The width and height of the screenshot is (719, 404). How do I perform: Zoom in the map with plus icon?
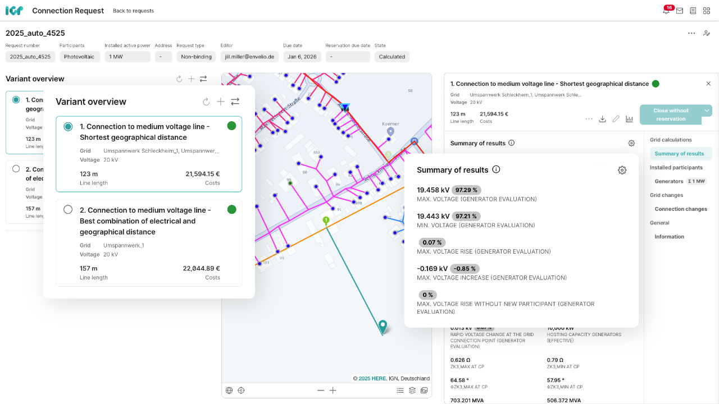[x=333, y=391]
